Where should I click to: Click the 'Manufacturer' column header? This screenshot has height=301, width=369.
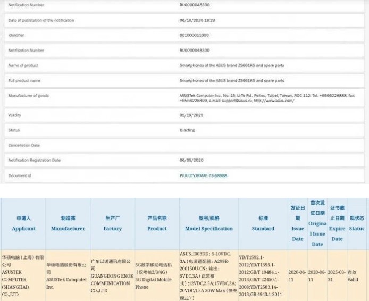tap(68, 223)
